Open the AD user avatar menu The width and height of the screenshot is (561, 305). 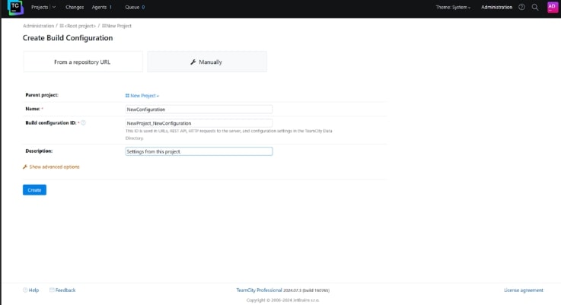tap(552, 7)
